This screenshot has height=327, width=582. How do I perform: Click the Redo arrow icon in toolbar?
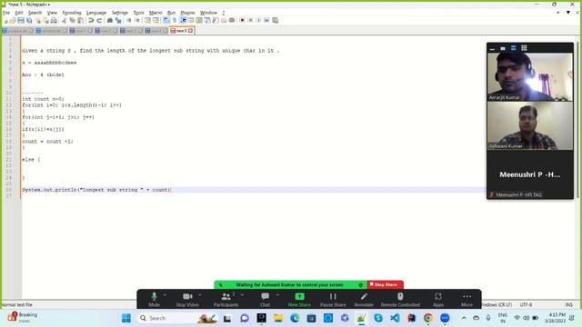(99, 20)
